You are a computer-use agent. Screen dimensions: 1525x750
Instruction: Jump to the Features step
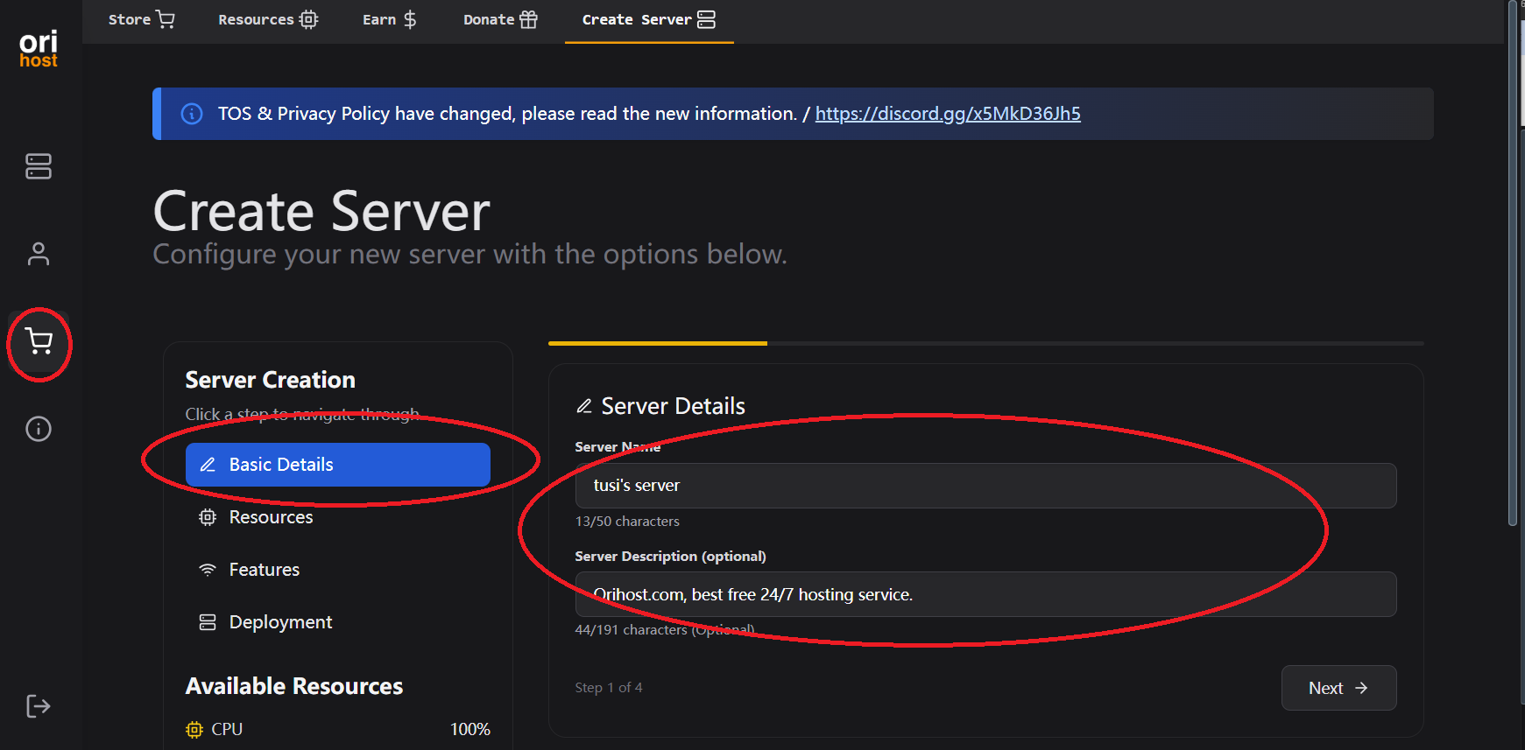click(x=264, y=570)
